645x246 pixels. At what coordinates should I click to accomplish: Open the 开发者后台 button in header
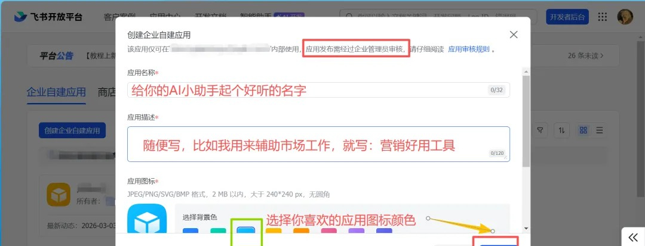coord(567,17)
